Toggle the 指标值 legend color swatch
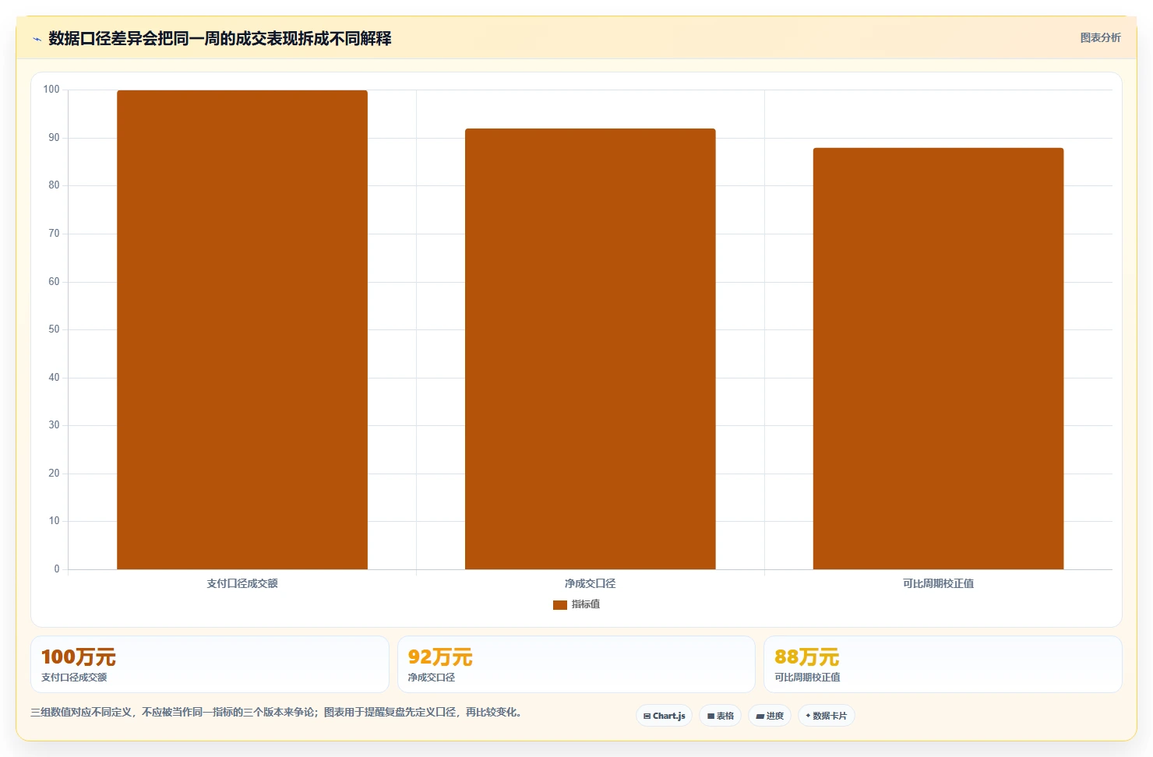Viewport: 1153px width, 757px height. click(x=560, y=604)
